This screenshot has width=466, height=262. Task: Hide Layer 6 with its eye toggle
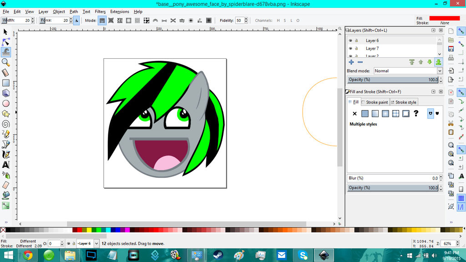tap(350, 40)
